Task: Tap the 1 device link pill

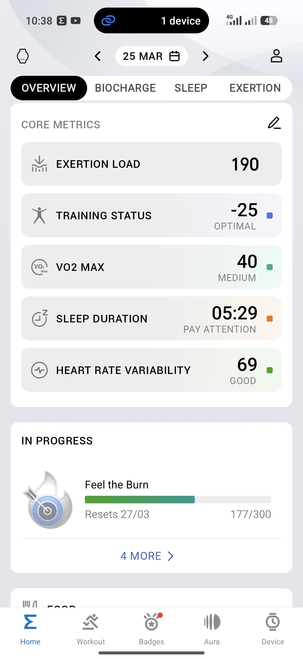Action: click(x=151, y=20)
